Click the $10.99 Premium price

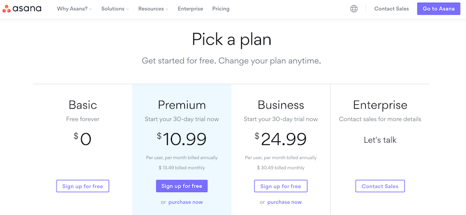coord(181,139)
